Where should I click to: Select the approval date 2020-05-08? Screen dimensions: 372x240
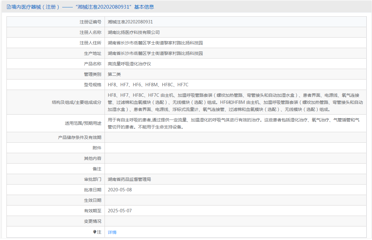(120, 189)
